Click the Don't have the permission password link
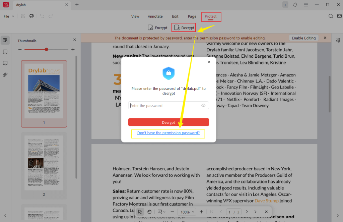 point(168,133)
